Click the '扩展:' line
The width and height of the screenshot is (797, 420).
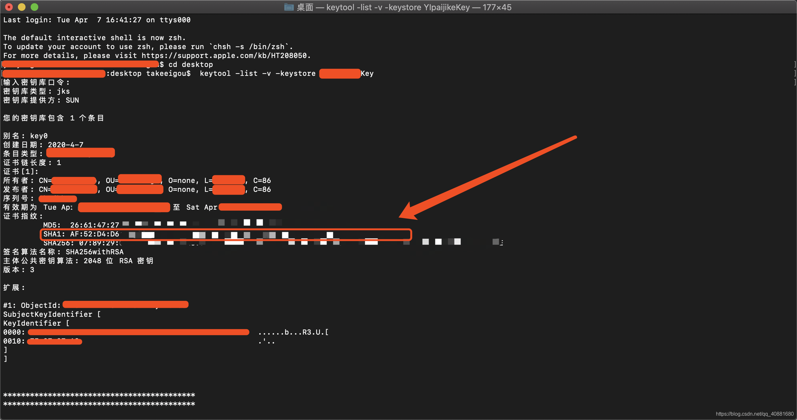14,287
